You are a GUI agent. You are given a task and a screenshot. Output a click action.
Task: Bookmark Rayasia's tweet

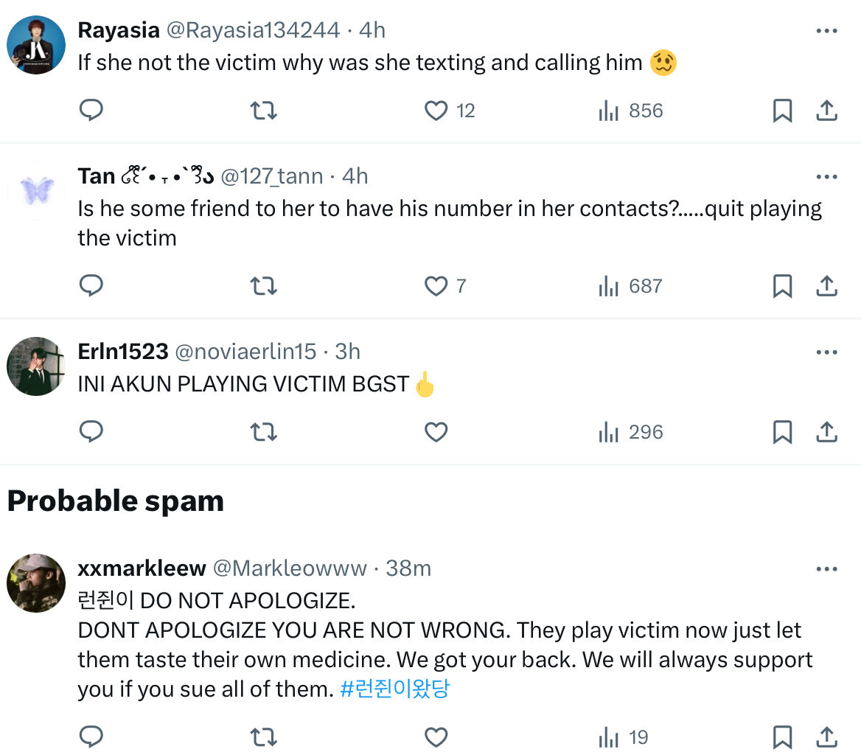coord(782,111)
